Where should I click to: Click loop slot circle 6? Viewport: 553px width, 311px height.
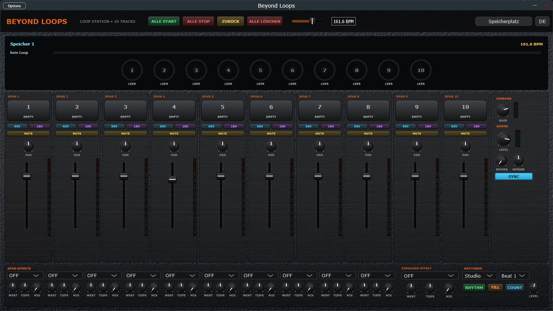(292, 70)
